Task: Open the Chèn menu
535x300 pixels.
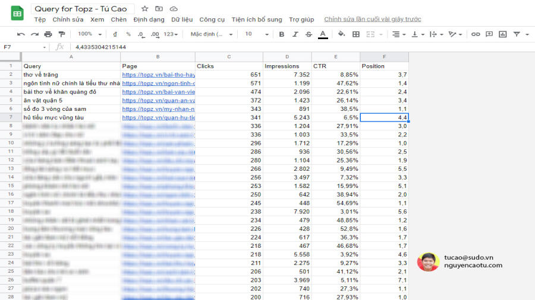Action: (119, 20)
